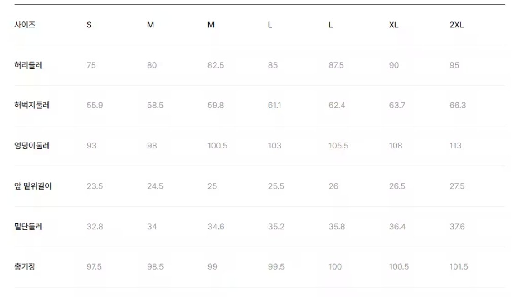Select the waist value 82.5 cell
This screenshot has height=297, width=512.
216,65
